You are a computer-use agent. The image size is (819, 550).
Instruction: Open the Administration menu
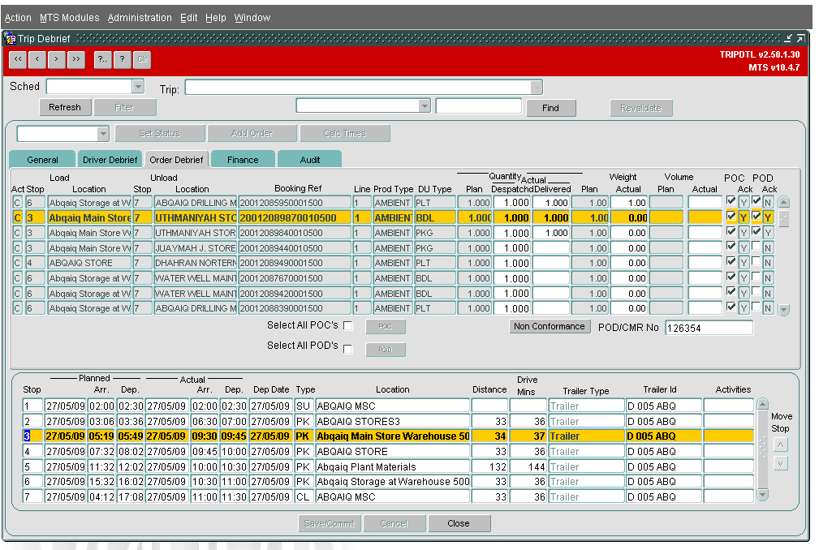click(x=140, y=18)
